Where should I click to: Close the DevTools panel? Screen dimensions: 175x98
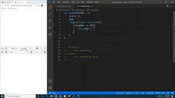[45, 48]
